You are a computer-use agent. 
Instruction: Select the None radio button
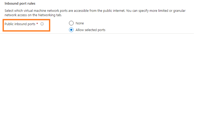point(71,23)
